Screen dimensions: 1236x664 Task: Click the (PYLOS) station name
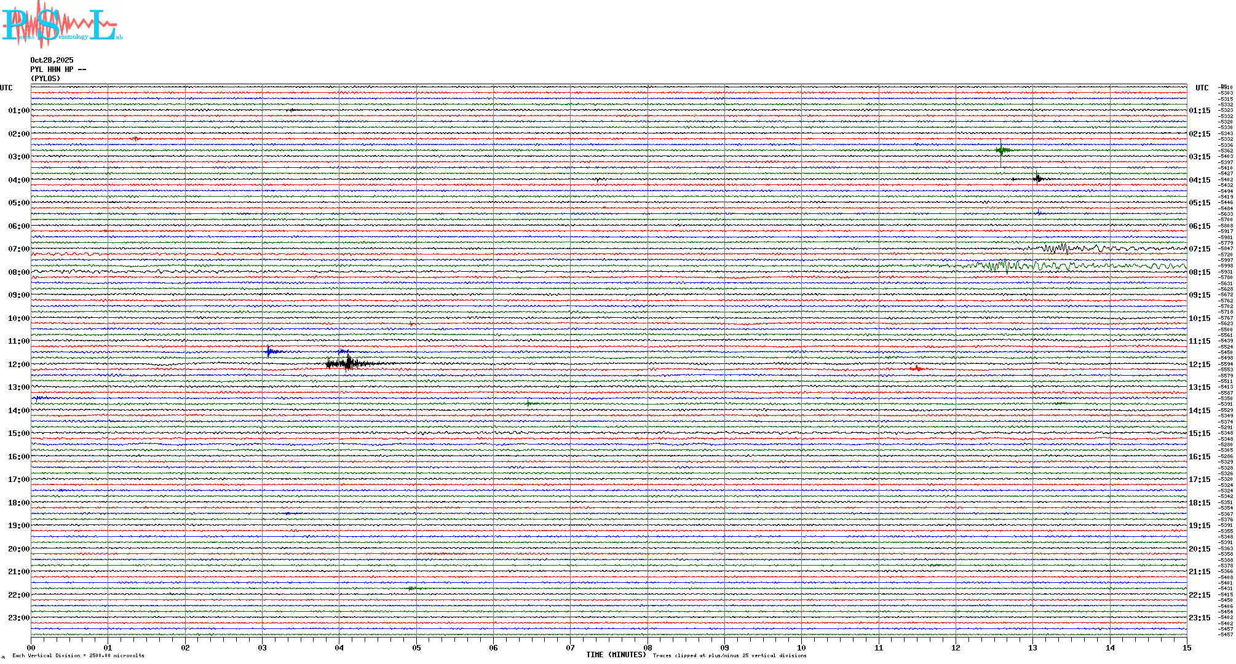click(x=46, y=79)
